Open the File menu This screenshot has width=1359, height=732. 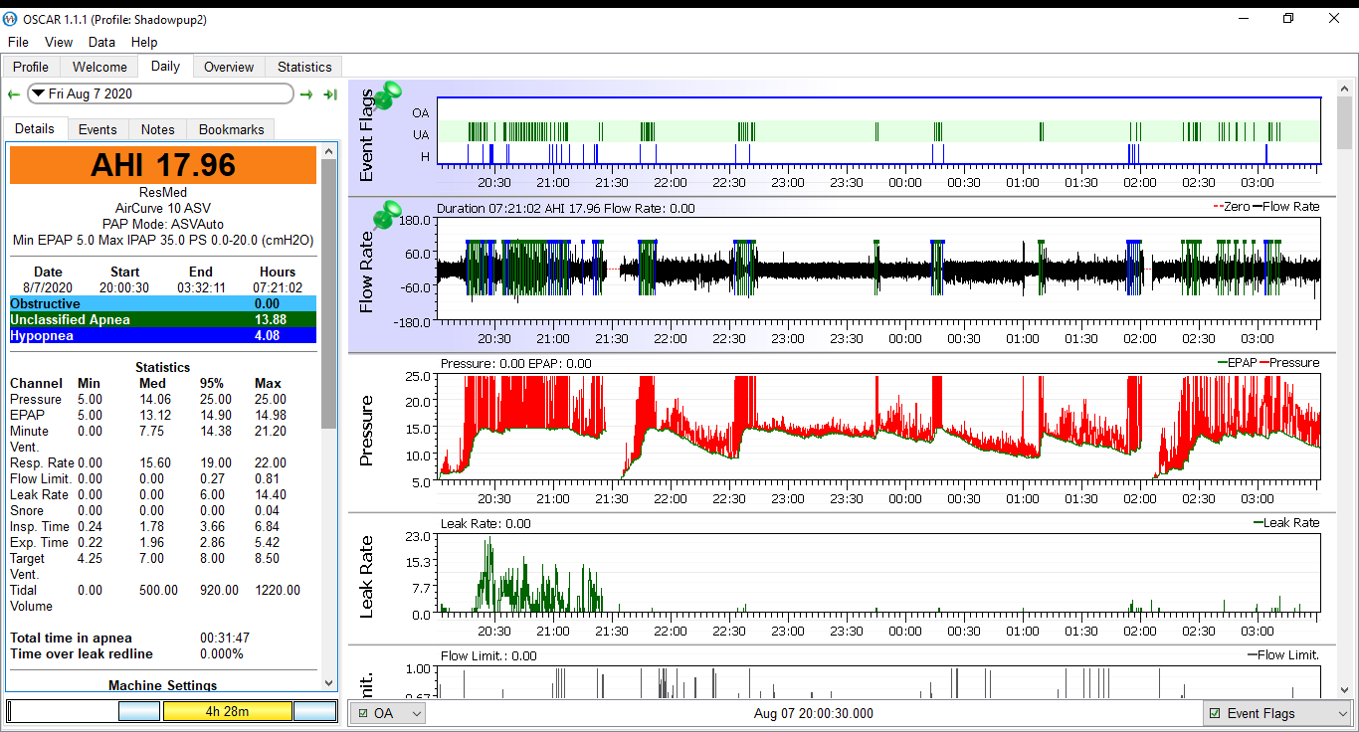click(x=18, y=42)
